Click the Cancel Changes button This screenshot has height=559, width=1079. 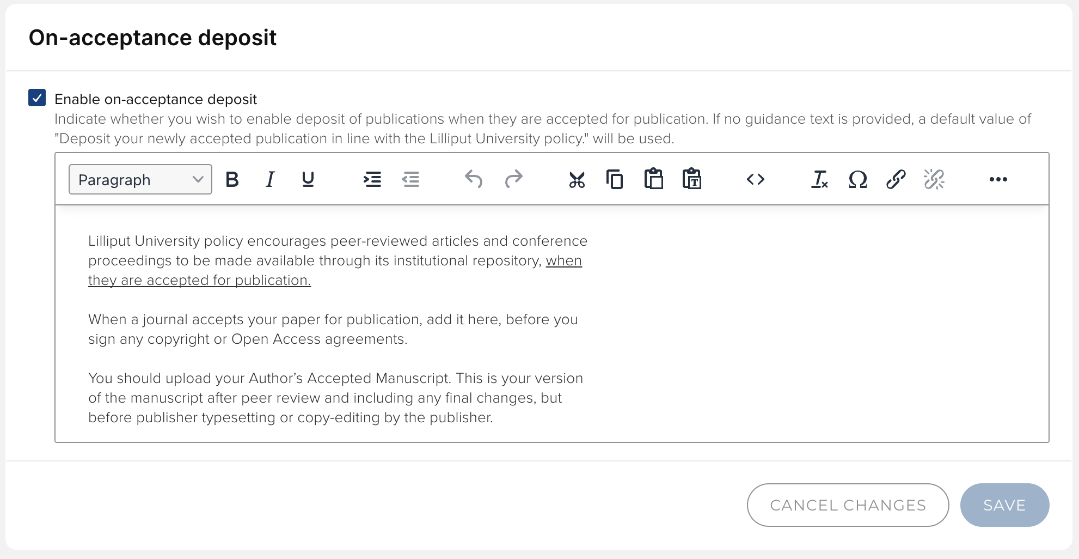click(x=848, y=505)
